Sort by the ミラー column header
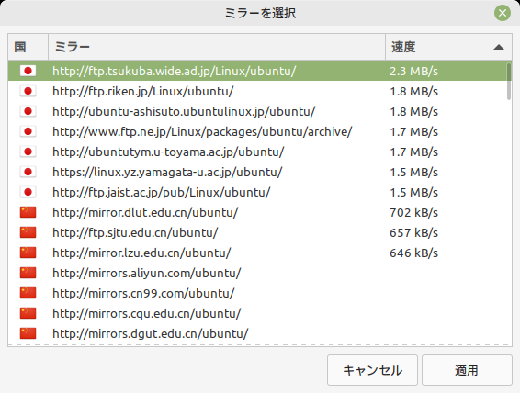Image resolution: width=520 pixels, height=393 pixels. [217, 47]
